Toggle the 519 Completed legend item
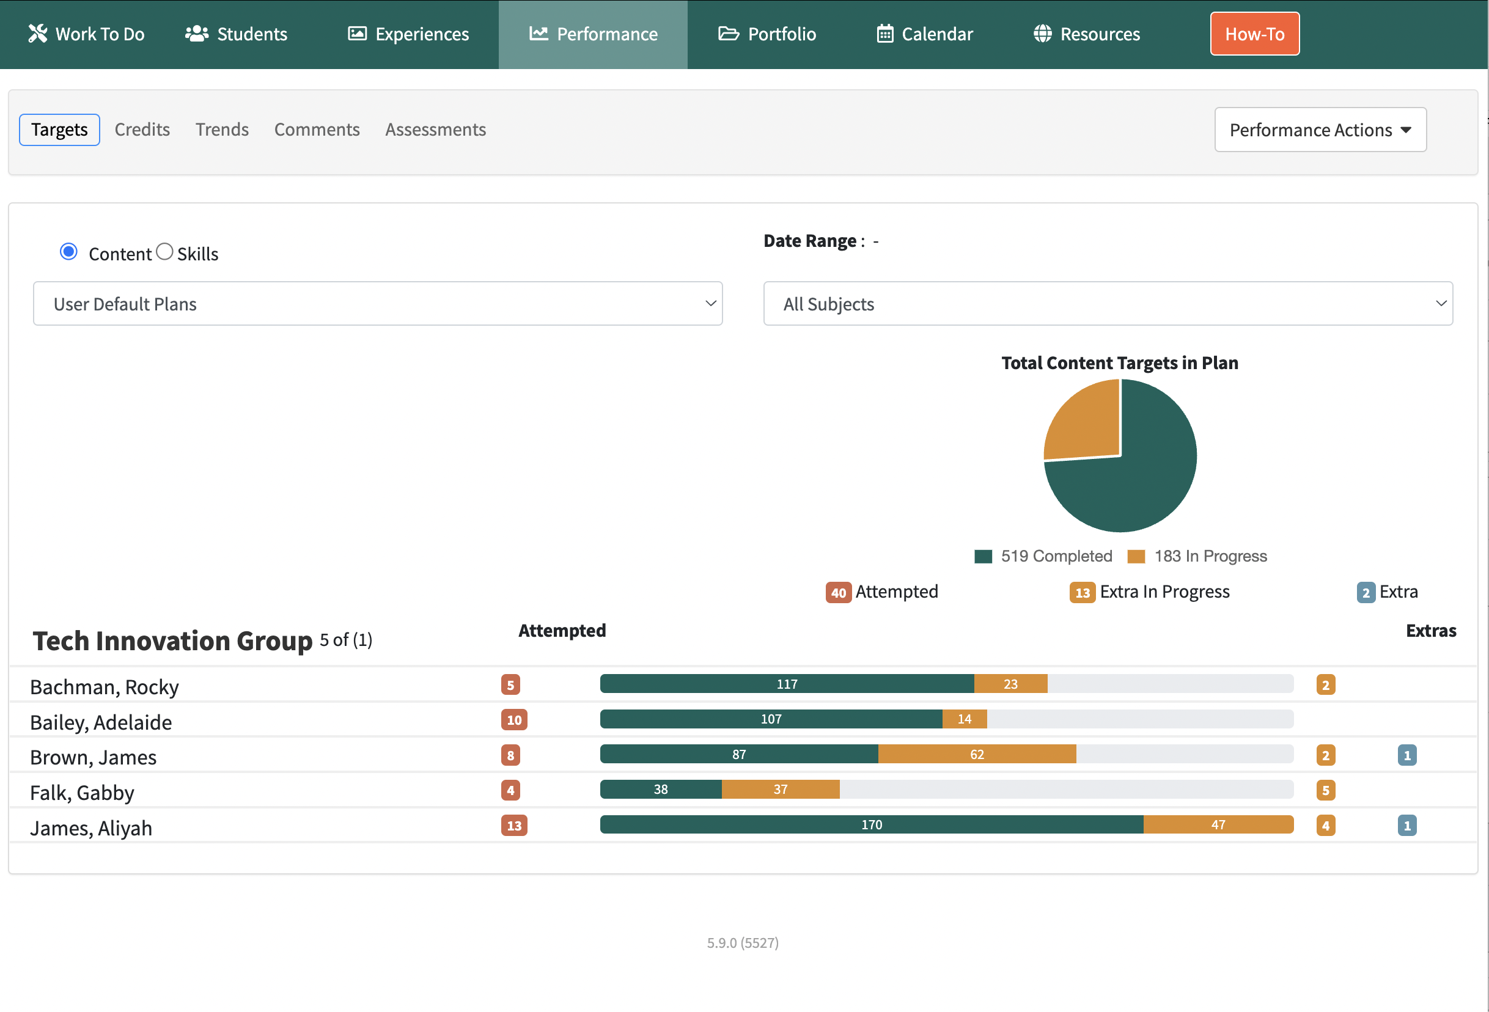 pyautogui.click(x=1043, y=556)
